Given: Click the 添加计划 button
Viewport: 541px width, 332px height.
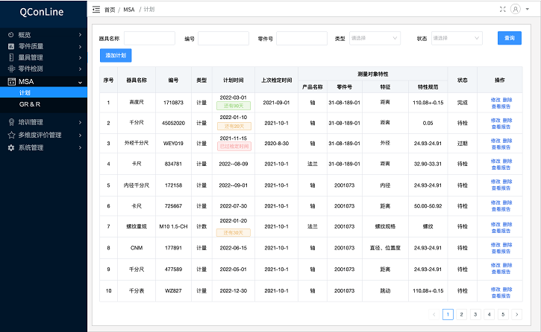Looking at the screenshot, I should [116, 56].
